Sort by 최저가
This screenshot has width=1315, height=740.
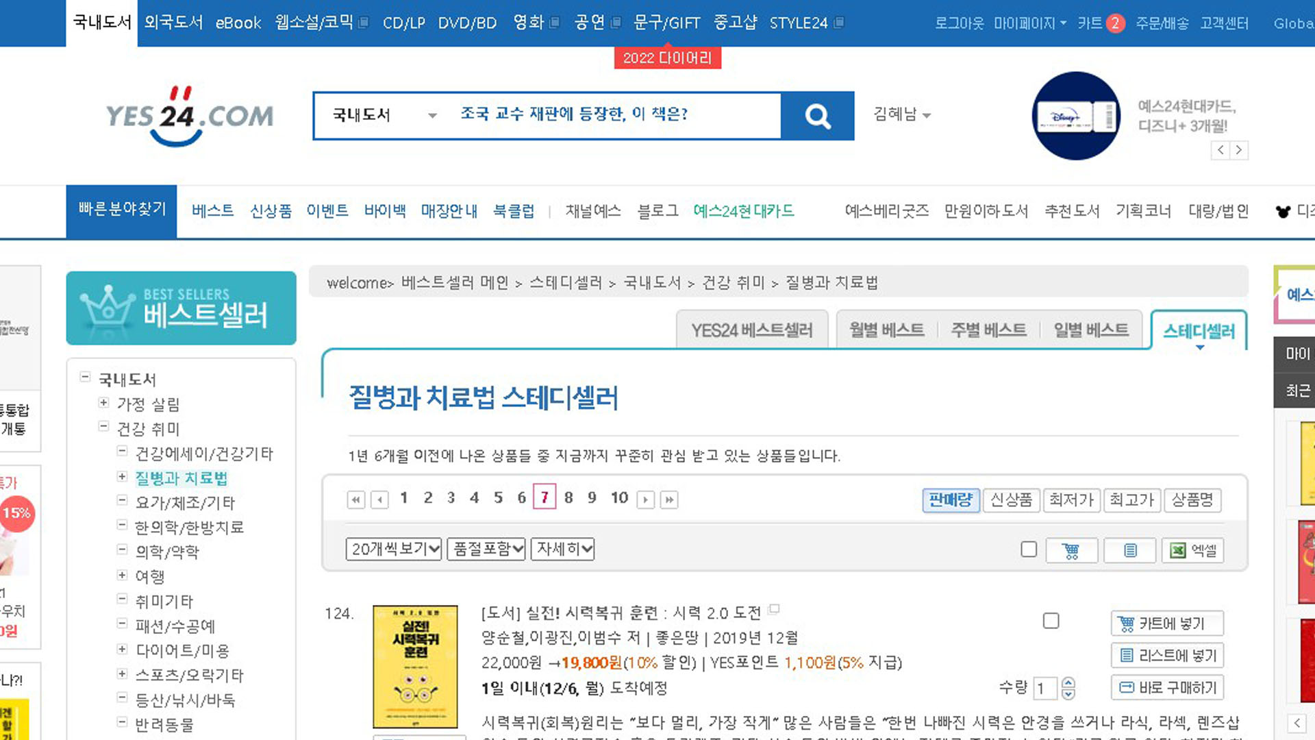(1071, 500)
